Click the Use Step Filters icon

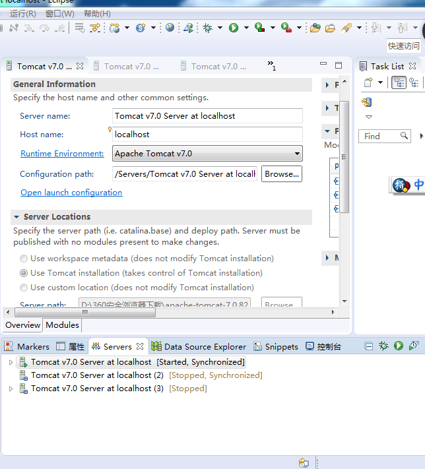[x=95, y=28]
